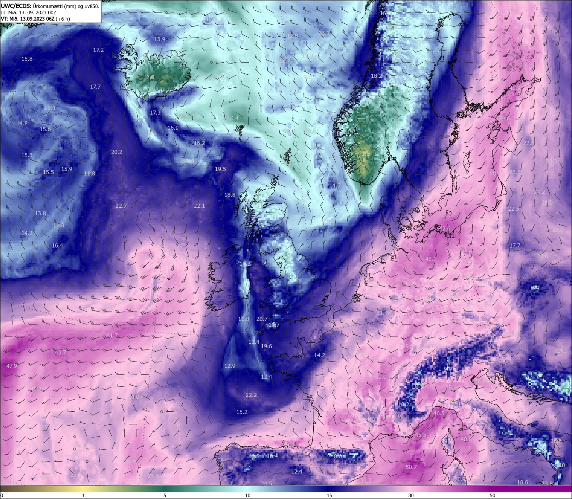Click the value 46.5 on the map
Screen dimensions: 572x499
439,414
